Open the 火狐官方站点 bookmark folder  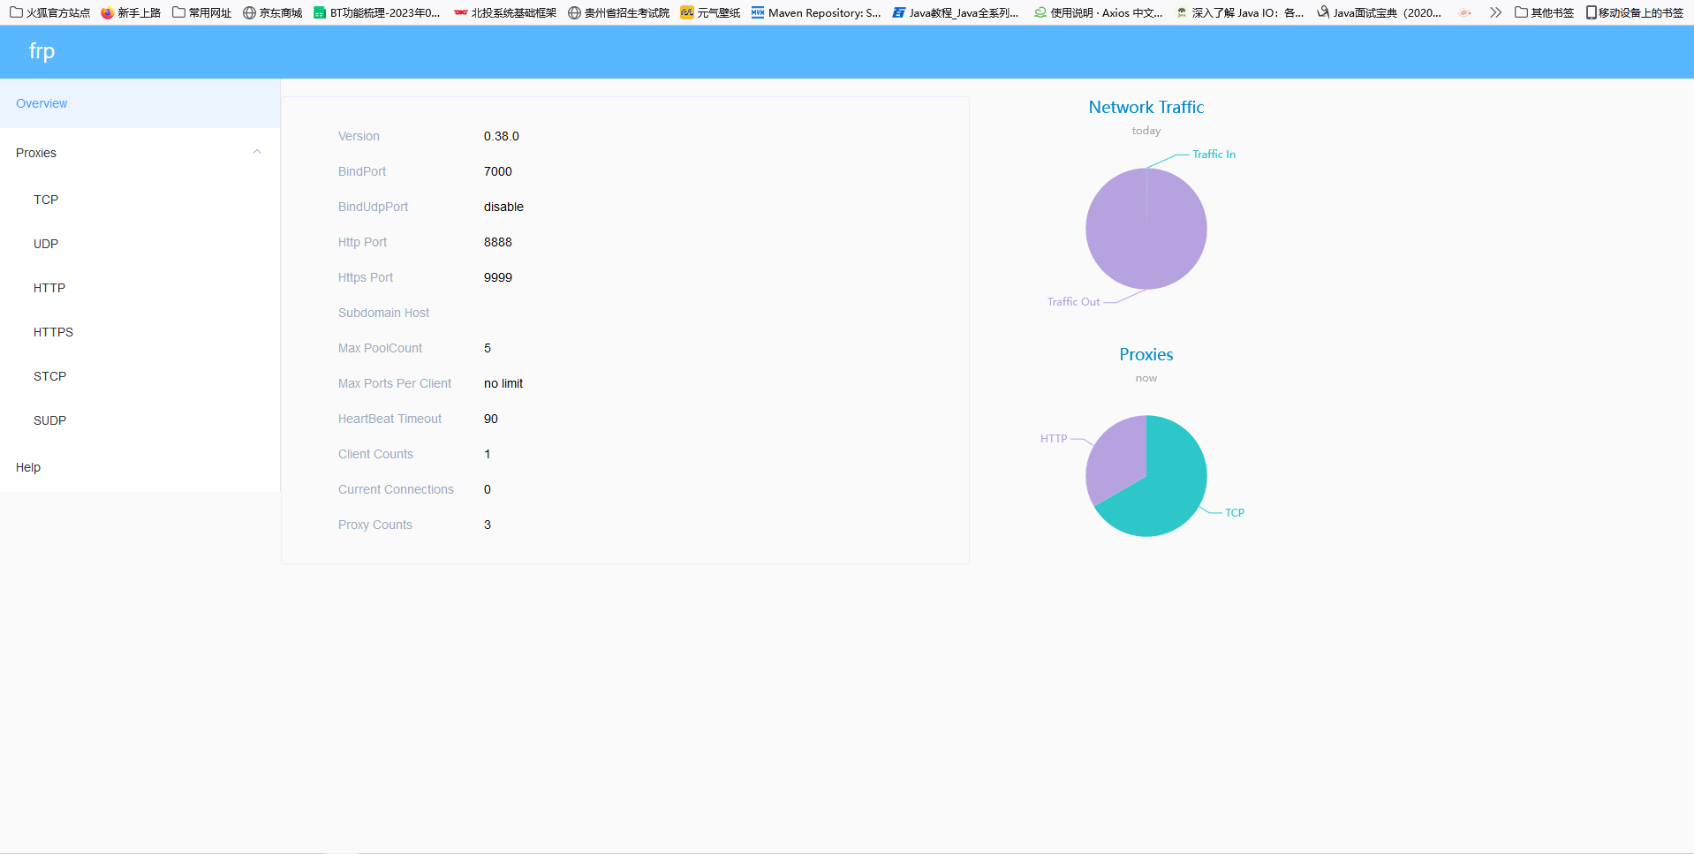(x=49, y=12)
